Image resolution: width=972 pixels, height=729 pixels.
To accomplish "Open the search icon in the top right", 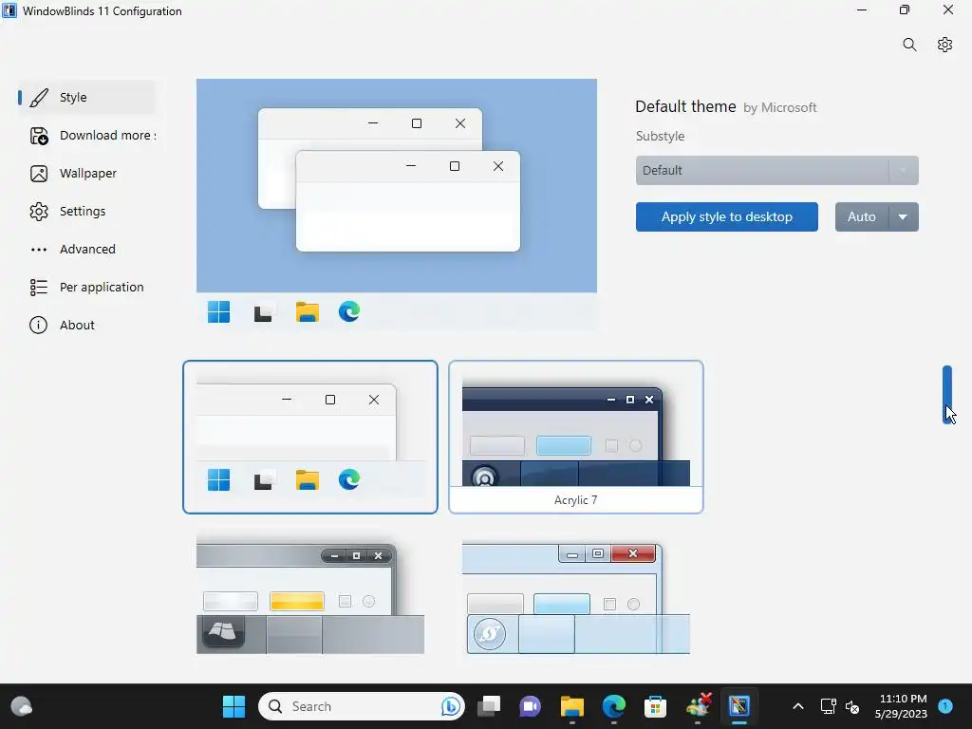I will 909,45.
